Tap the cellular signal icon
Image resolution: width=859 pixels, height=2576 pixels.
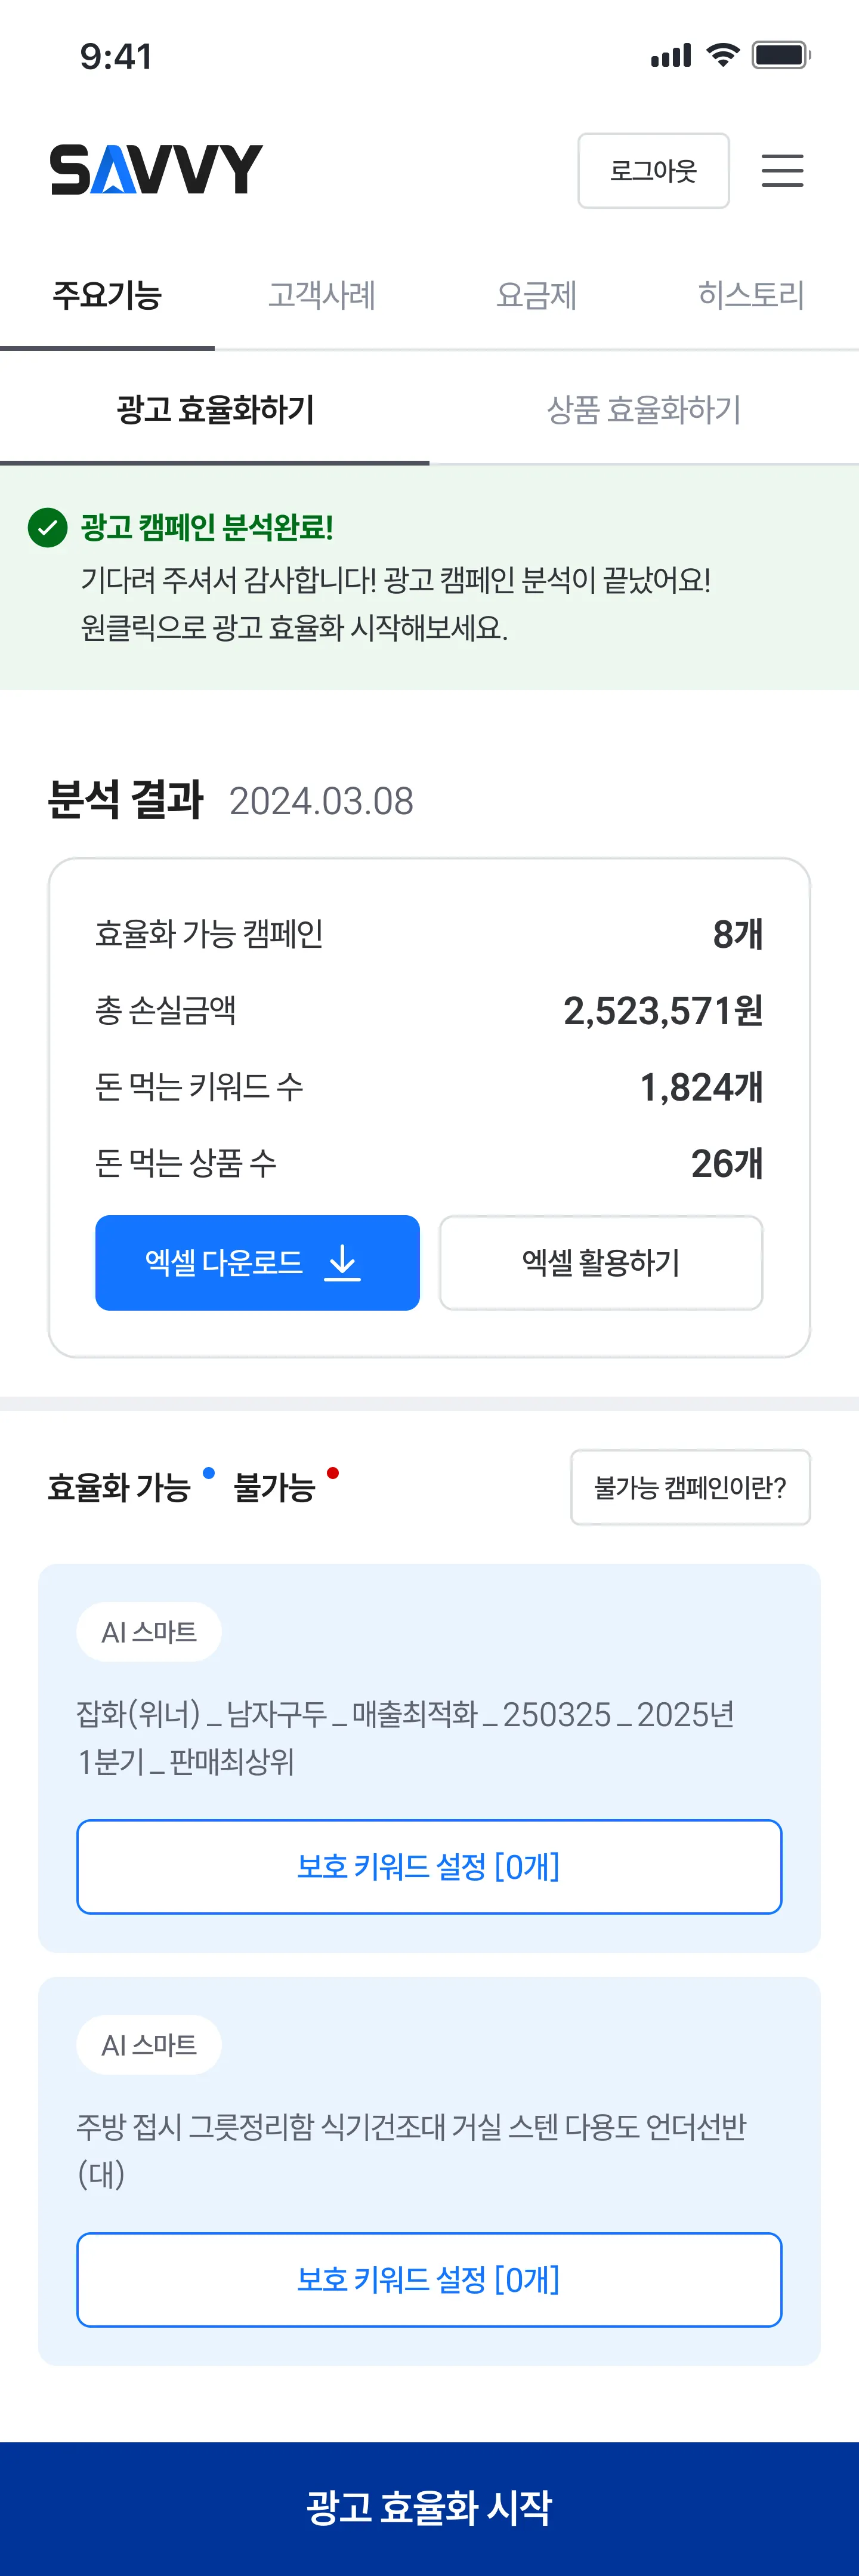click(x=671, y=56)
